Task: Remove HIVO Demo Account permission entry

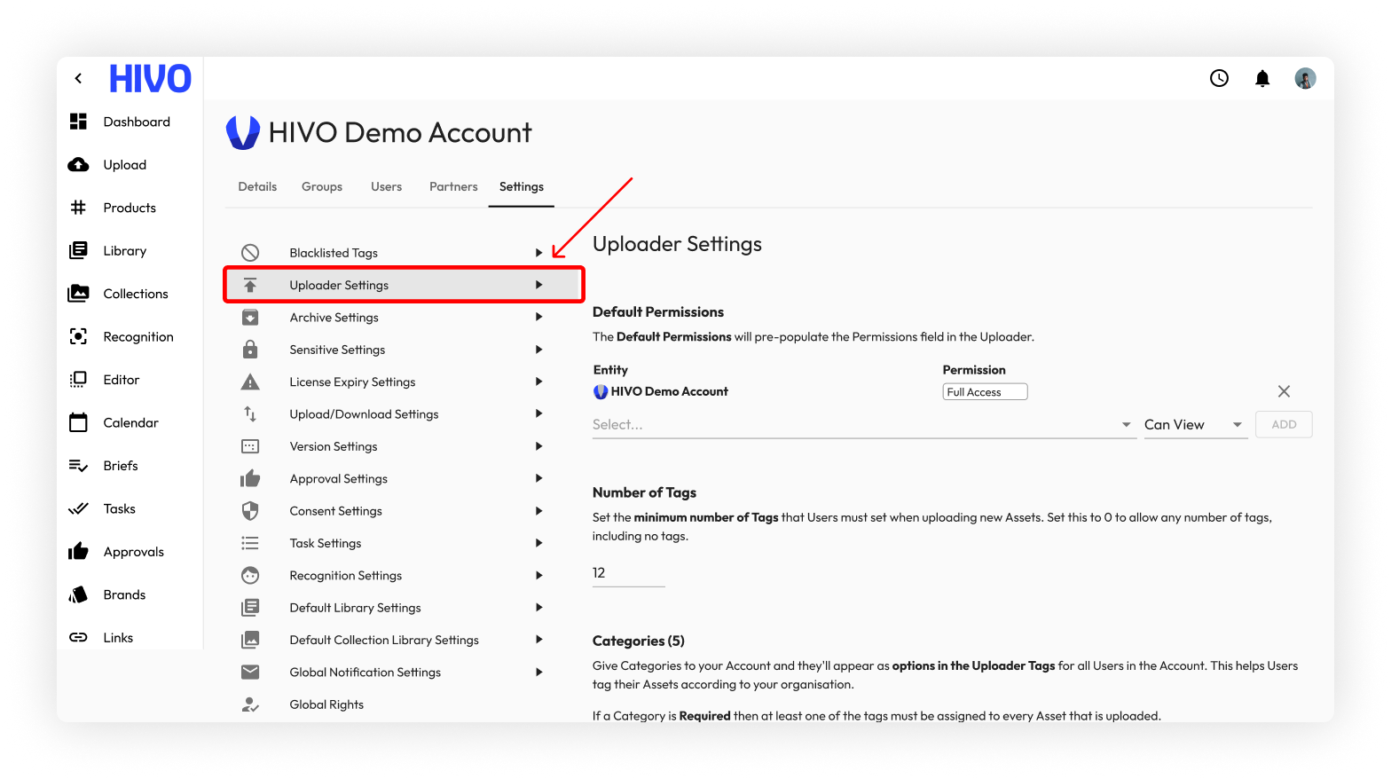Action: point(1284,391)
